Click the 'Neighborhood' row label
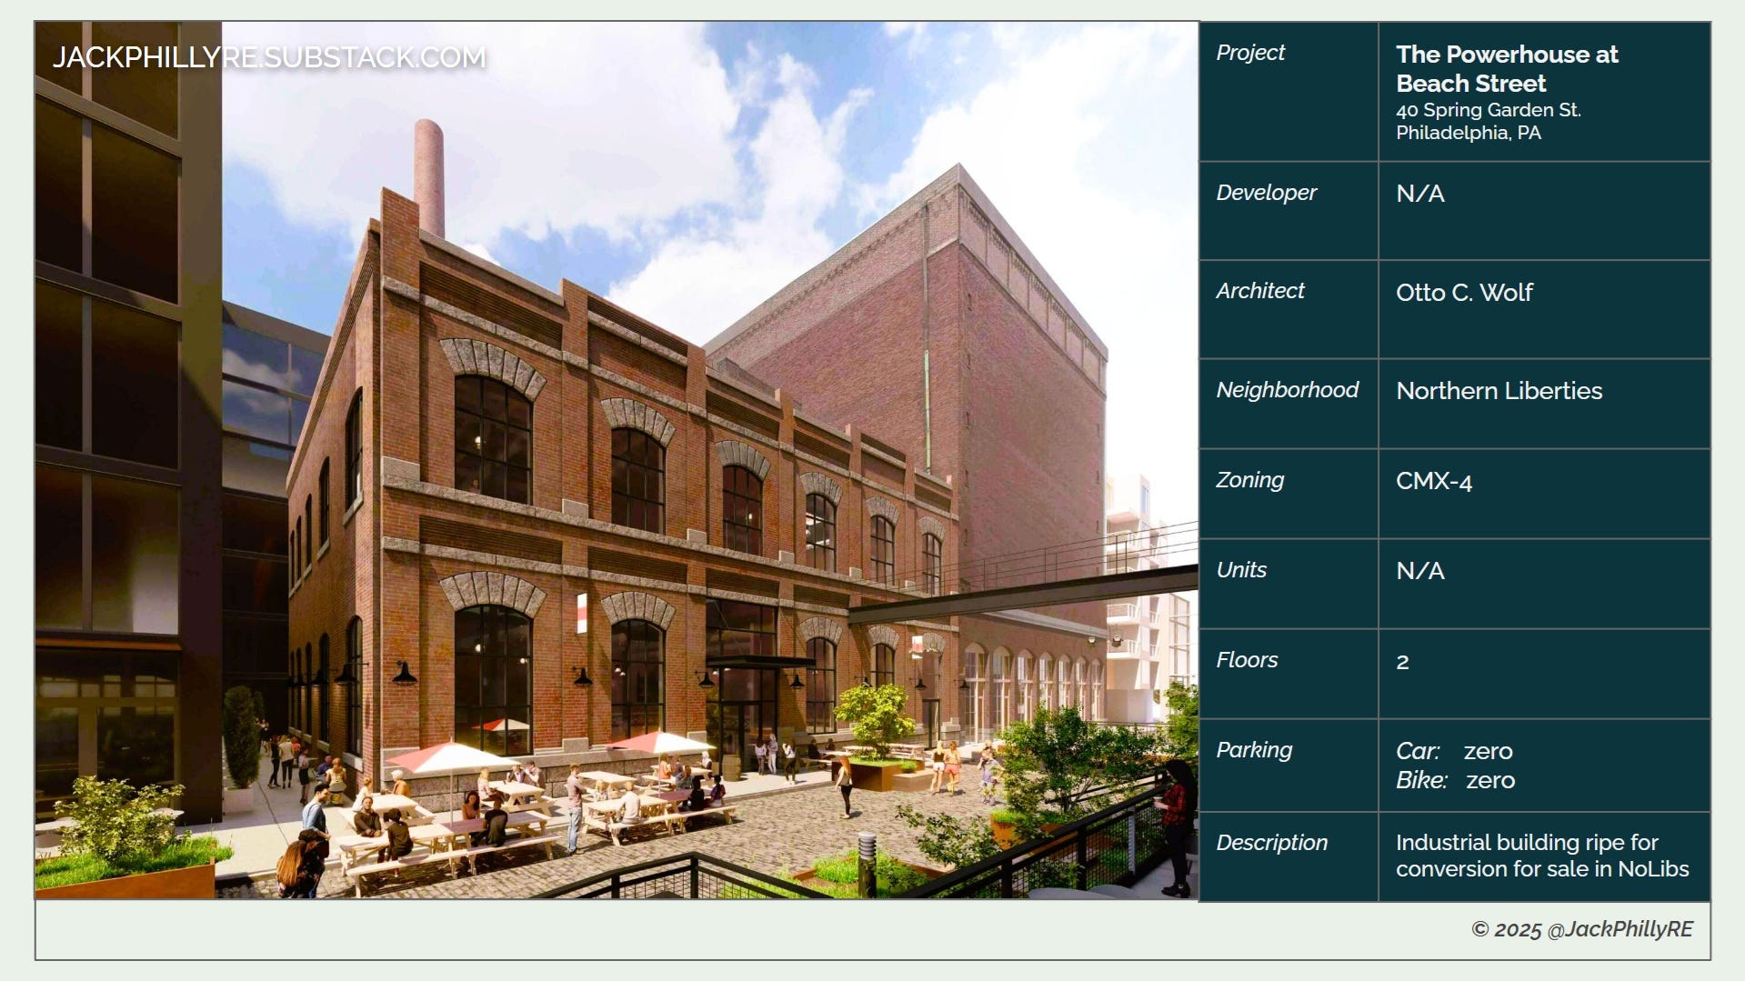1745x981 pixels. tap(1287, 390)
